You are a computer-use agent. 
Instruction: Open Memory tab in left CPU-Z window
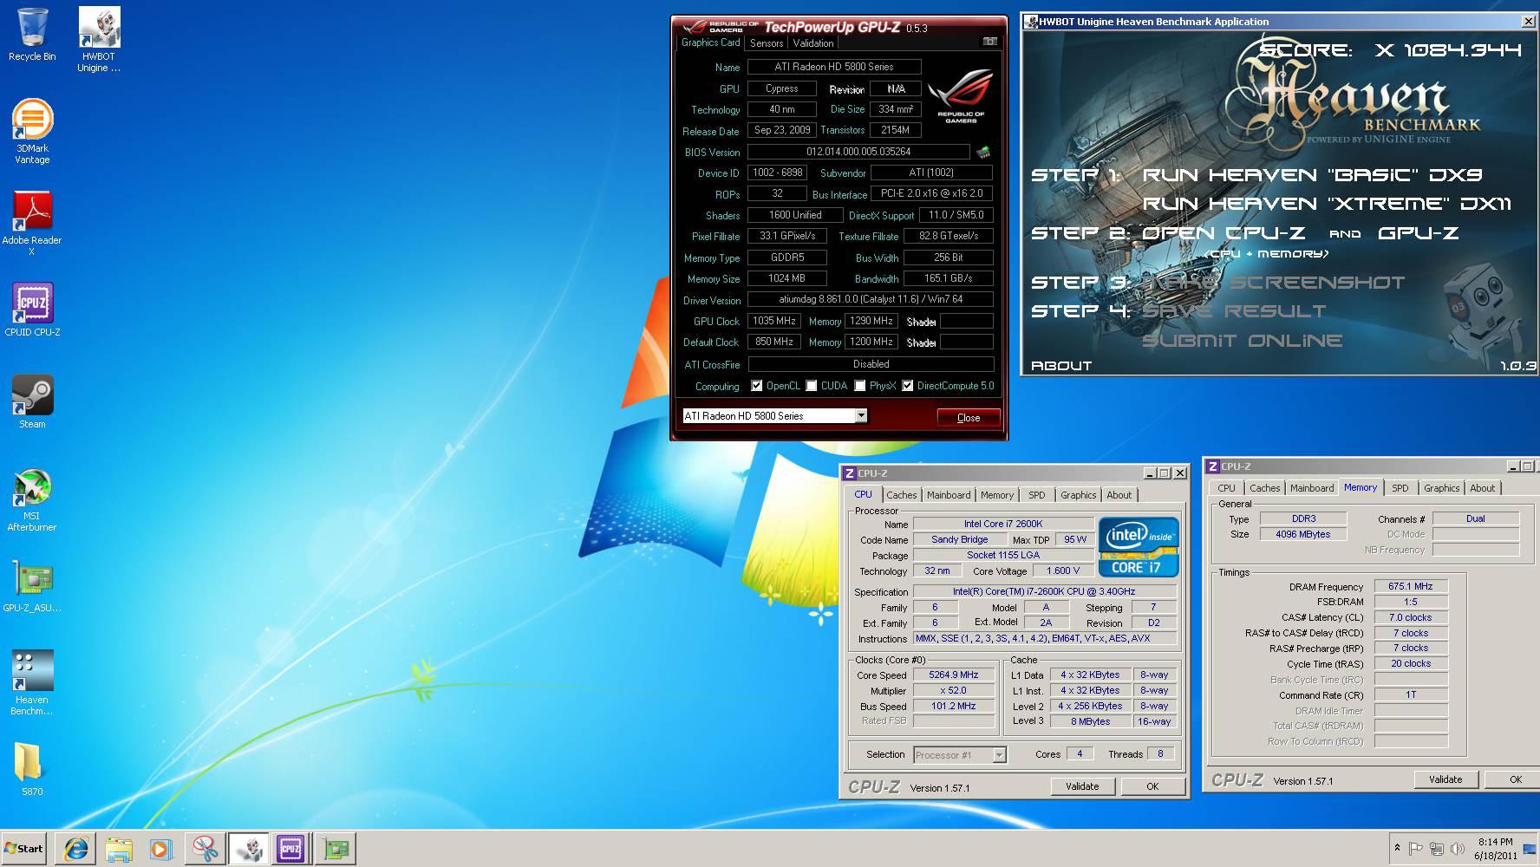997,495
